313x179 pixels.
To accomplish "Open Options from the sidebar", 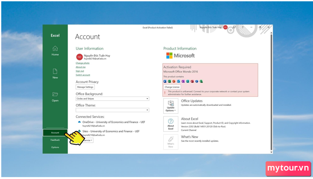I will (55, 147).
